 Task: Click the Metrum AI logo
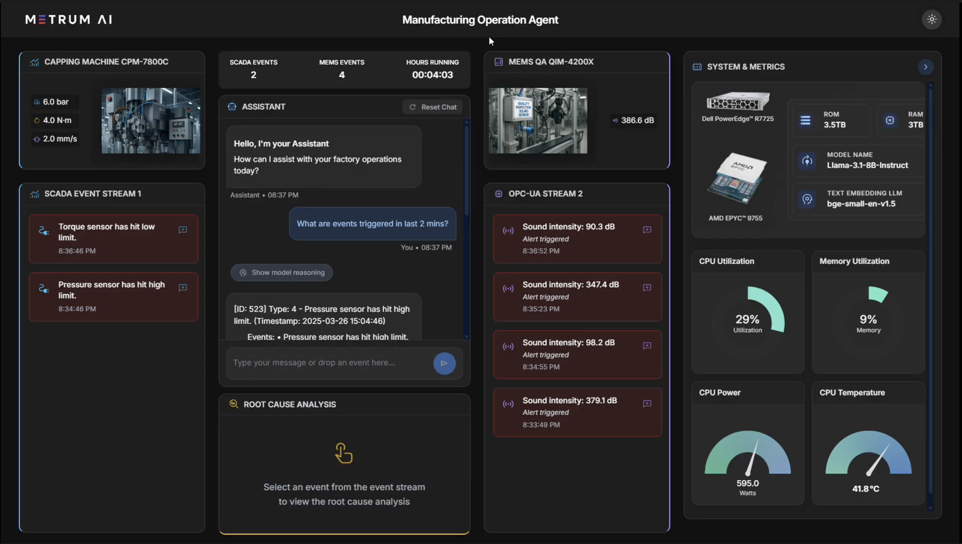pyautogui.click(x=69, y=20)
